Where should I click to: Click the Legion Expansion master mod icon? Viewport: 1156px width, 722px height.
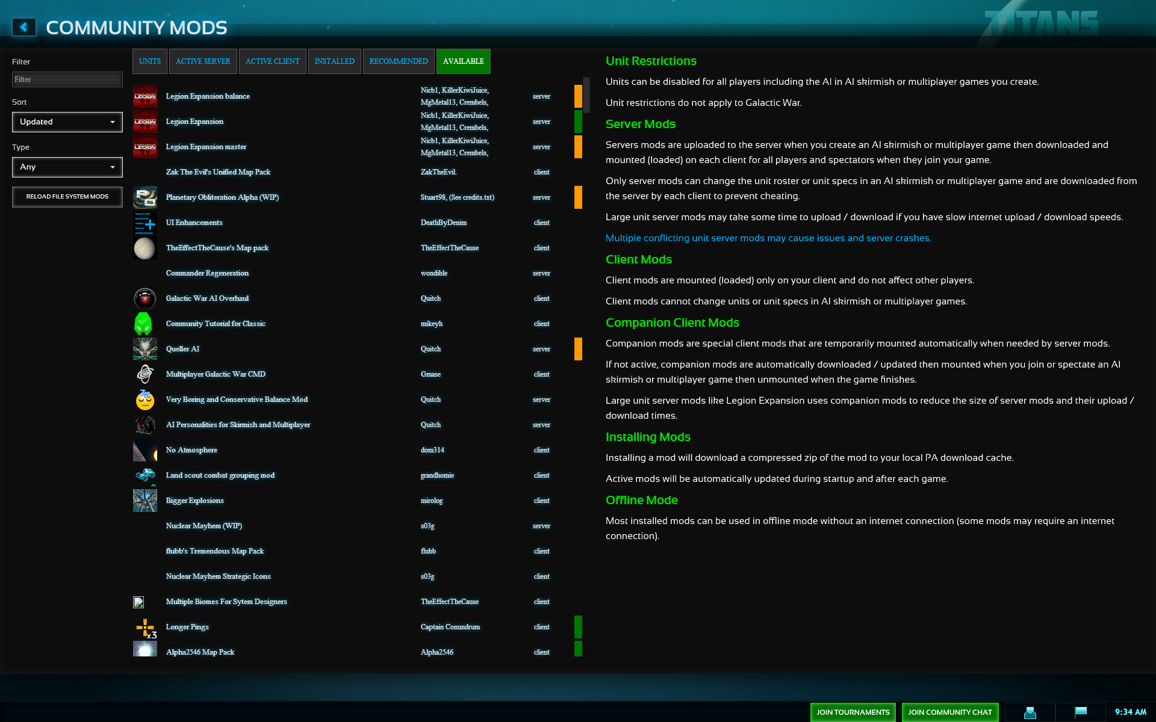click(x=144, y=147)
